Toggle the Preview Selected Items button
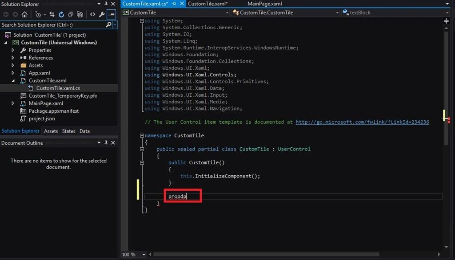This screenshot has height=260, width=455. tap(112, 14)
